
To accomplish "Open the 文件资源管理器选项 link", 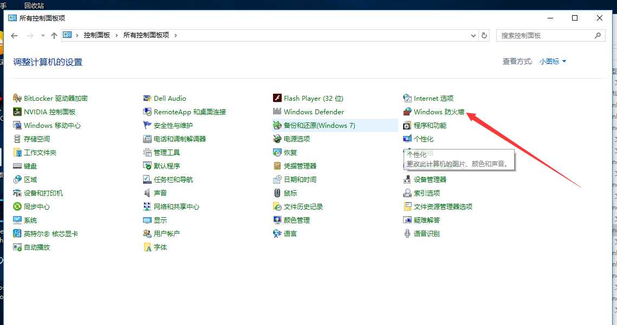I will [x=443, y=206].
